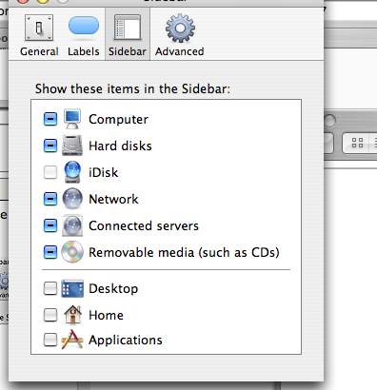Screen dimensions: 377x390
Task: Select the Sidebar preferences tab
Action: (x=128, y=35)
